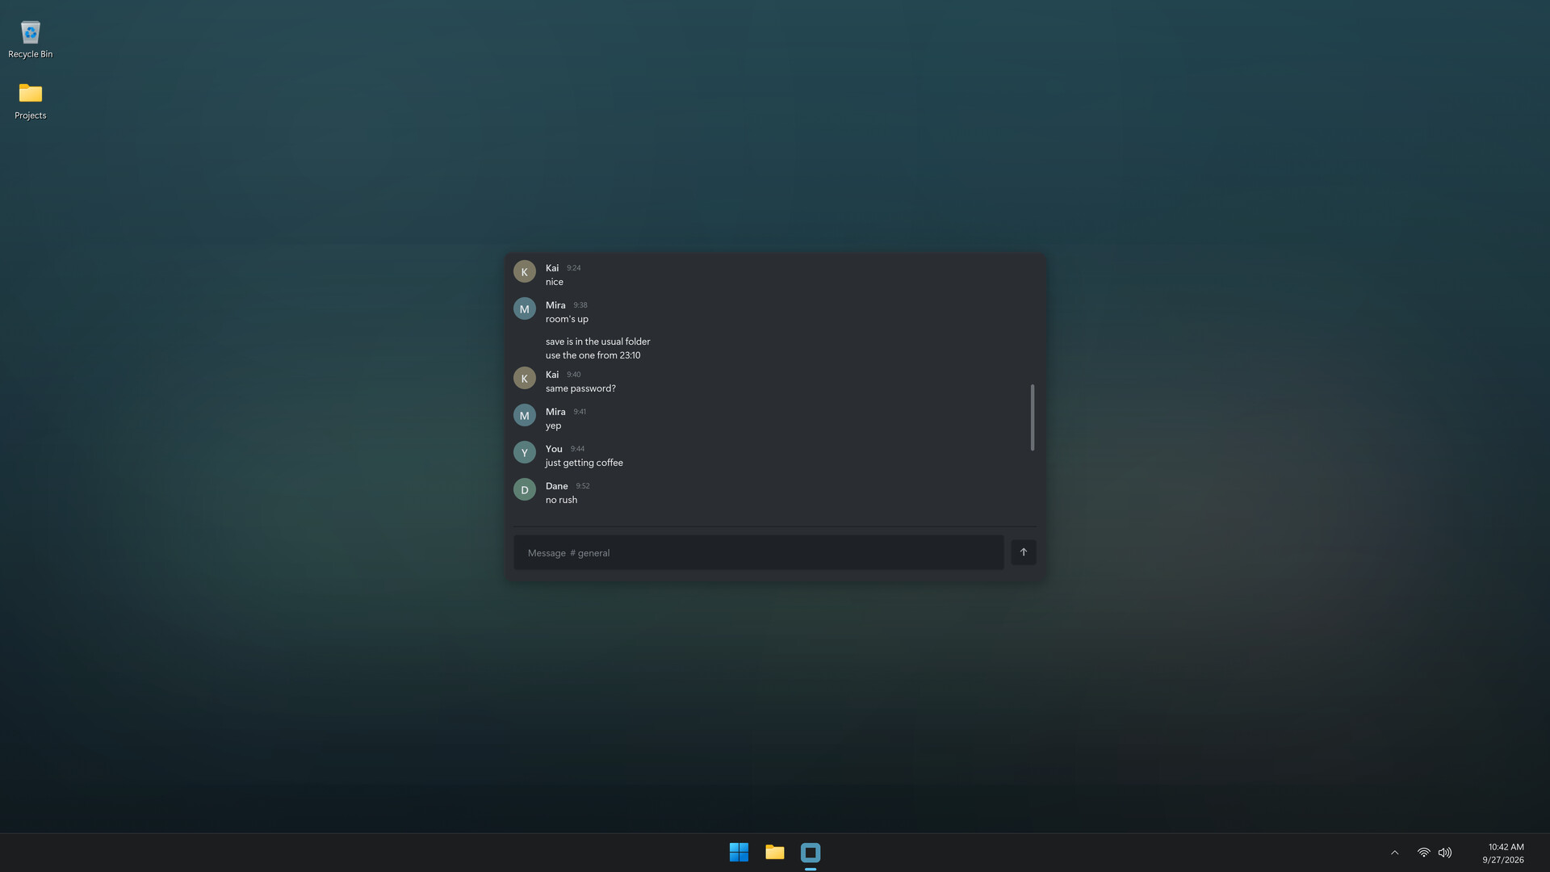Open the Windows Start menu
Screen dimensions: 1550x872
click(739, 853)
